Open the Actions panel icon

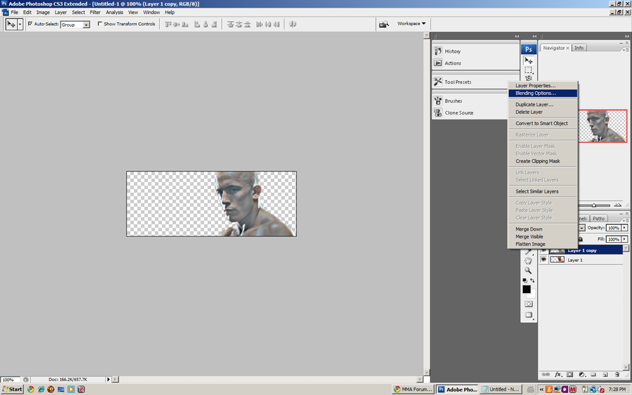[x=438, y=63]
